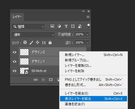
Task: Open the 通常 blend mode dropdown
Action: pos(33,35)
